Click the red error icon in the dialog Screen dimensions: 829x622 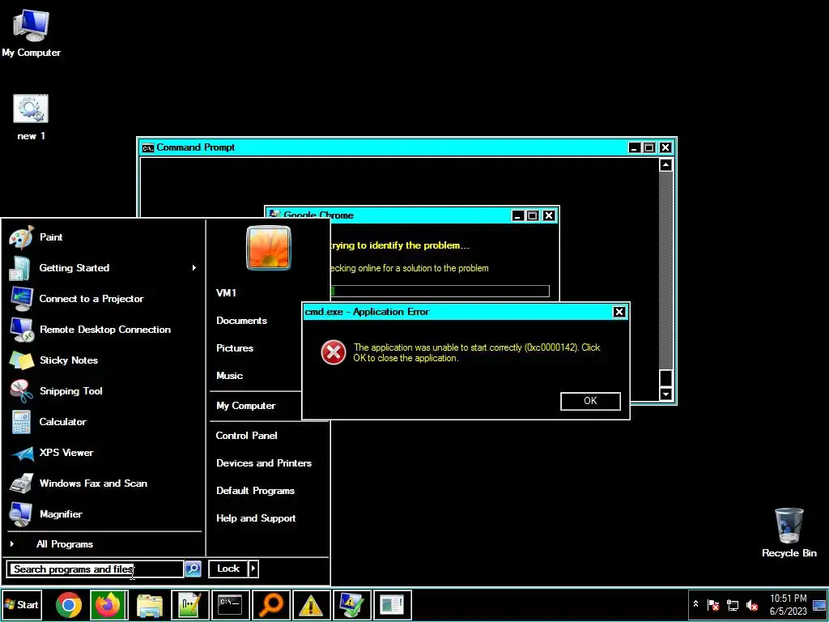click(334, 352)
